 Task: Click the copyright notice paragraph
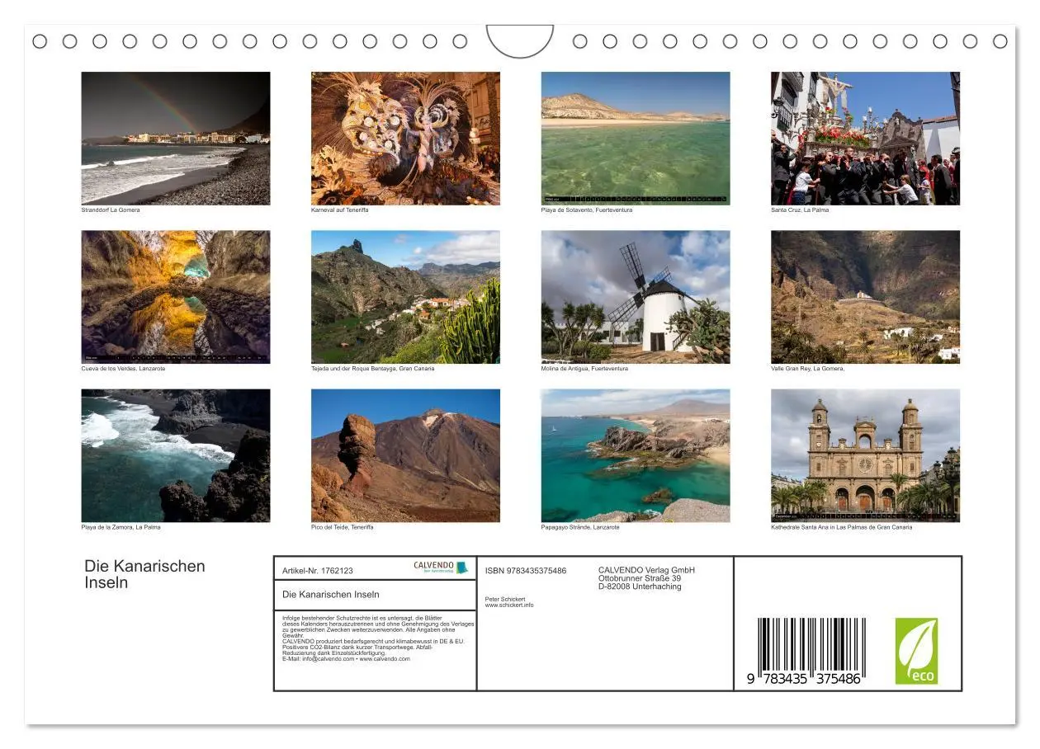point(378,638)
